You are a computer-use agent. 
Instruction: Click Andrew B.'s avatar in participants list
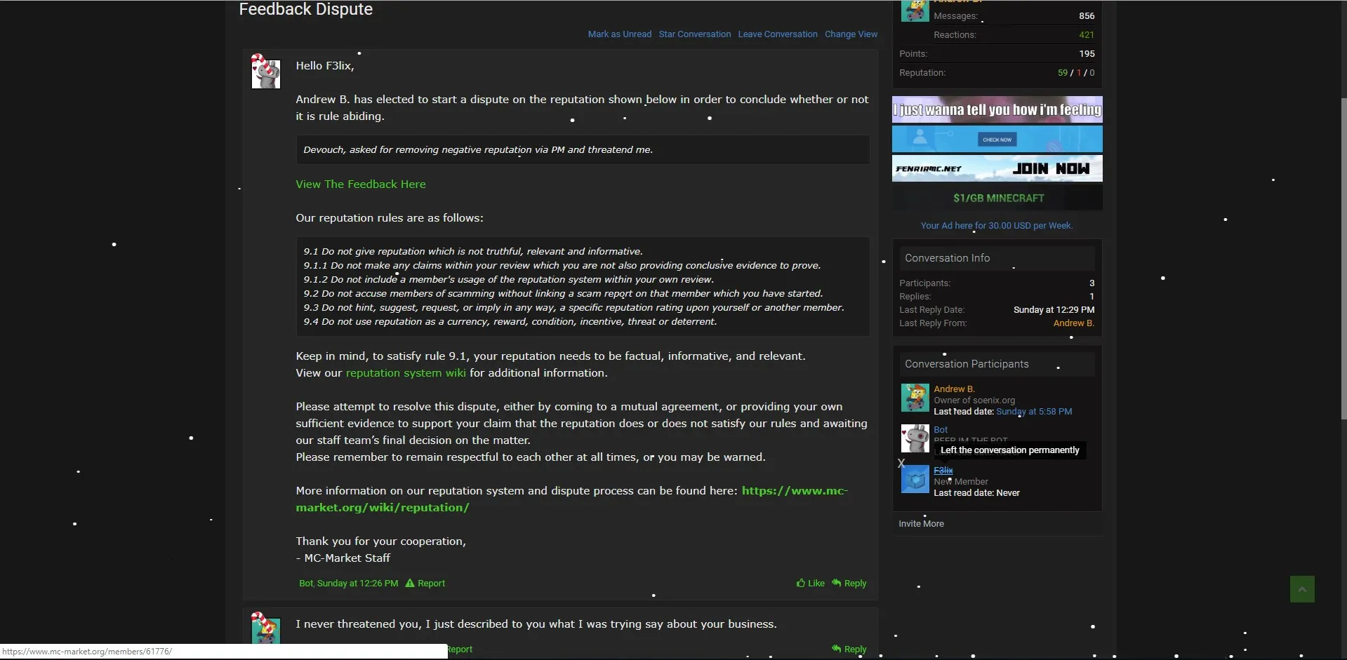tap(915, 398)
